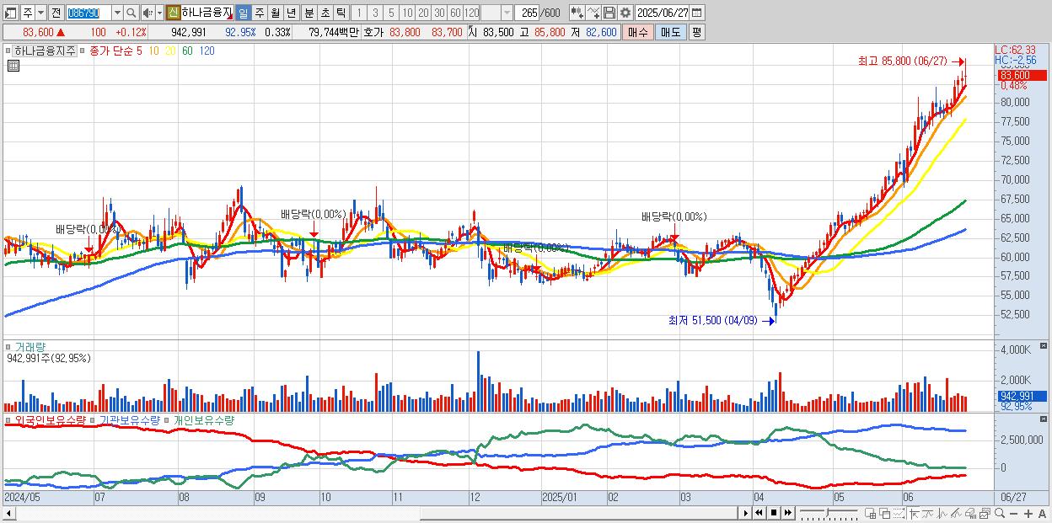Click the play button on bottom bar

click(x=746, y=513)
